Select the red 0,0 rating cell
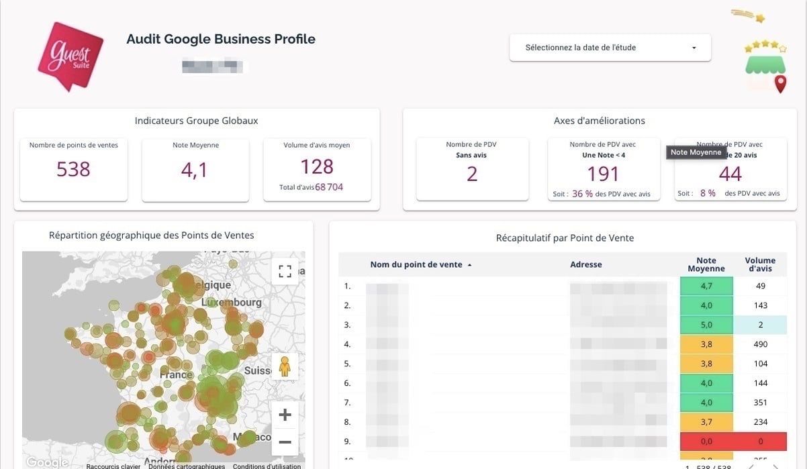This screenshot has width=807, height=469. pos(706,441)
